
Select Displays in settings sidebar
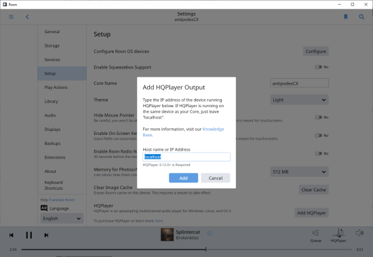pos(62,130)
